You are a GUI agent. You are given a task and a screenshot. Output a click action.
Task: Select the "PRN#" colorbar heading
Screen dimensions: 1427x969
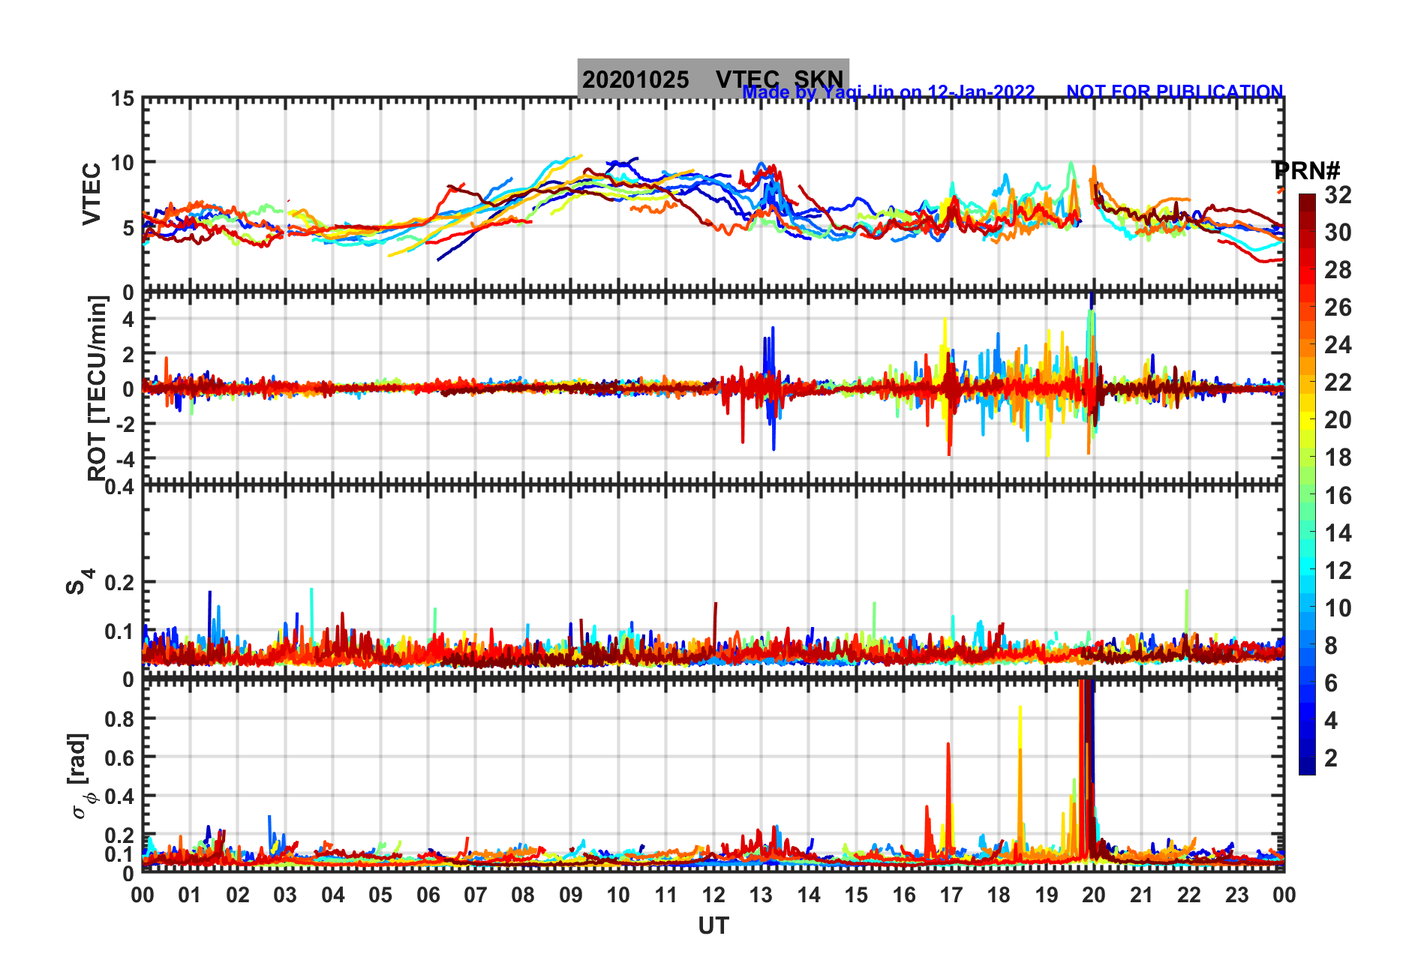1306,170
